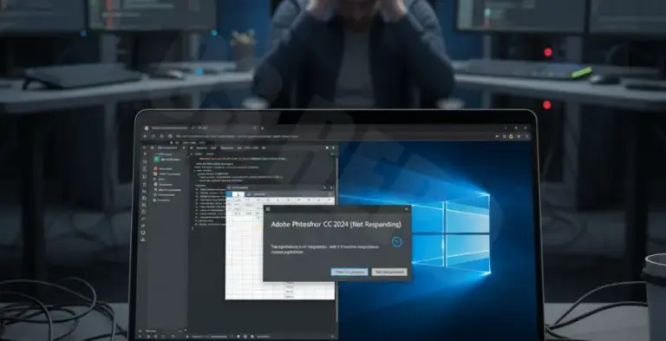Close the spreadsheet window behind the dialog
666x341 pixels.
pos(331,187)
